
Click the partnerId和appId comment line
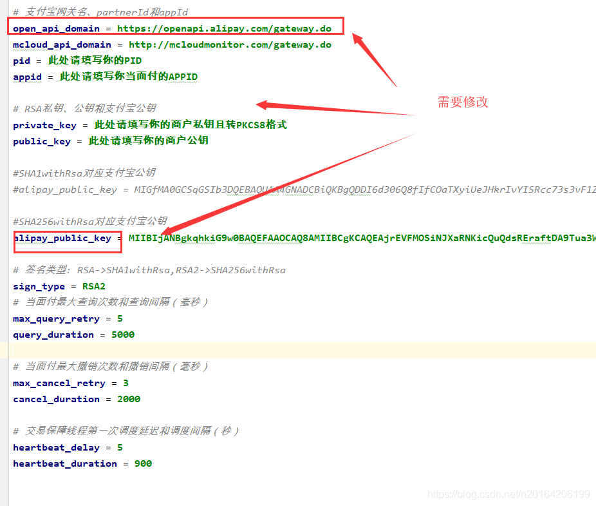(100, 12)
